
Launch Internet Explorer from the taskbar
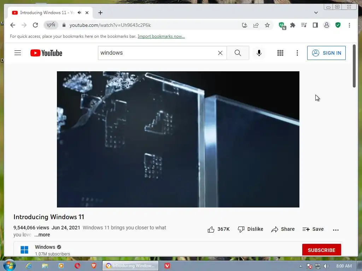[28, 266]
